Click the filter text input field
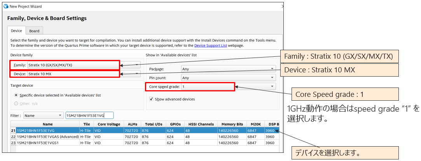Screen dimensions: 421x161 89,115
